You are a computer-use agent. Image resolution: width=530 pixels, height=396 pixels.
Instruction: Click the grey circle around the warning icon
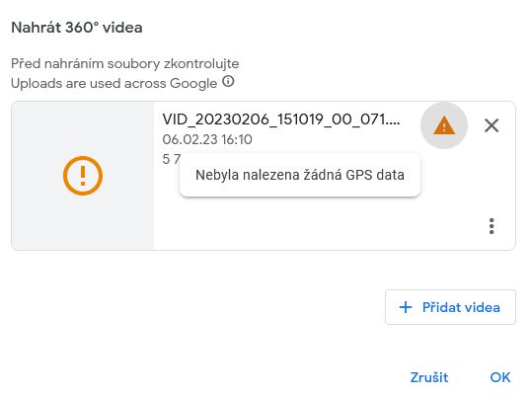[x=444, y=125]
